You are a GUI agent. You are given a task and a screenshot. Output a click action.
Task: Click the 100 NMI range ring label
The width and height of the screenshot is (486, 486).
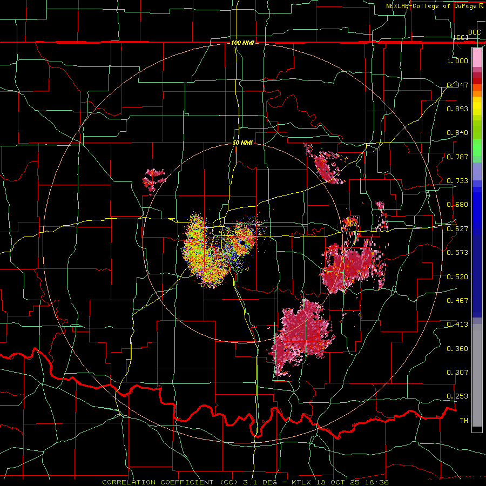(x=242, y=43)
